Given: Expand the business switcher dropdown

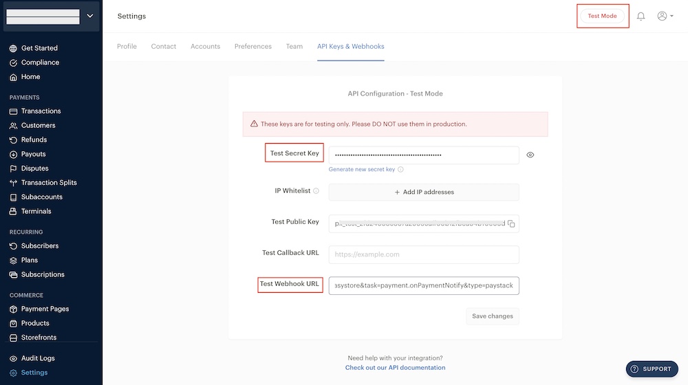Looking at the screenshot, I should pos(90,16).
